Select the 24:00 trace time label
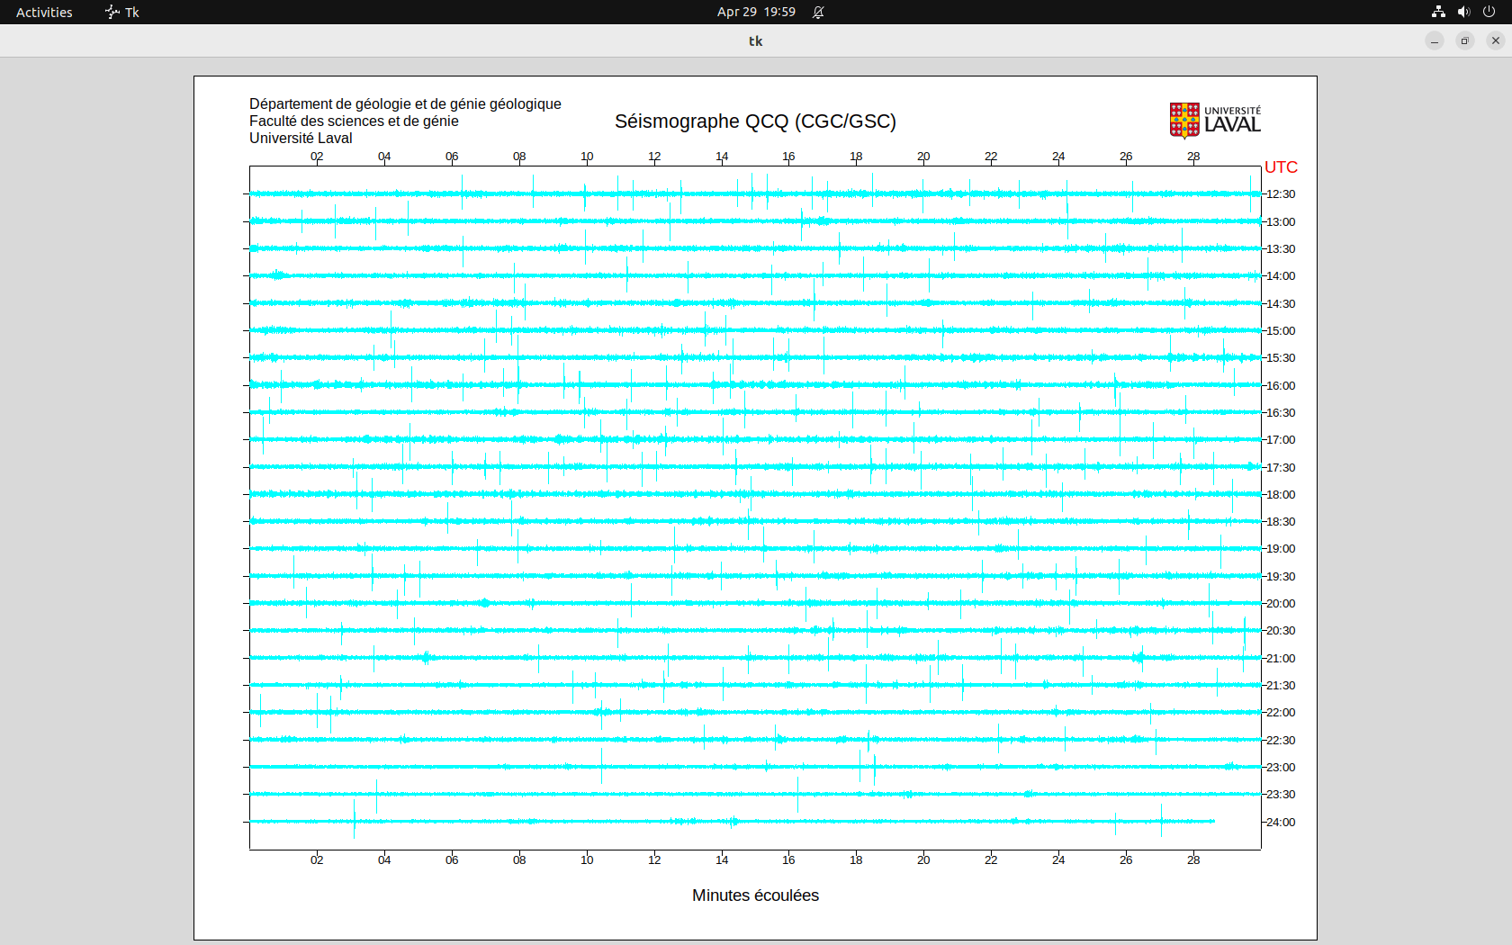 [x=1281, y=823]
